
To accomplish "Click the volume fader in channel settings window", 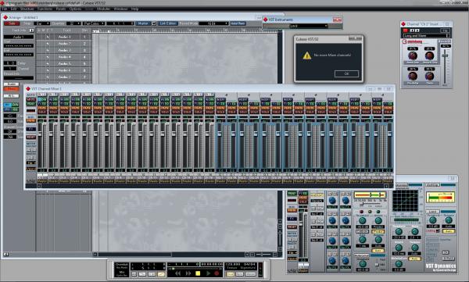I will 302,223.
